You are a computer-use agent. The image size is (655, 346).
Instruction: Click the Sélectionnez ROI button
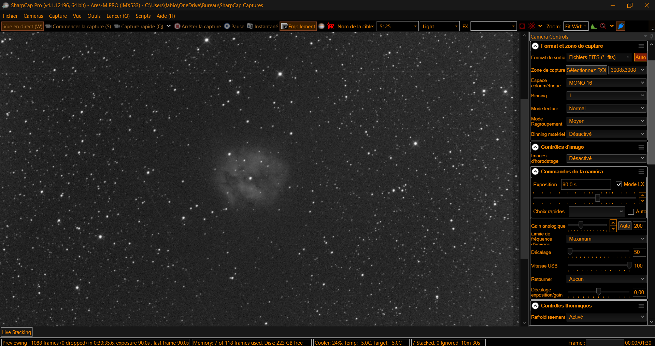coord(586,70)
